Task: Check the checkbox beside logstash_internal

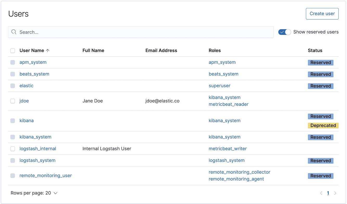Action: tap(12, 149)
